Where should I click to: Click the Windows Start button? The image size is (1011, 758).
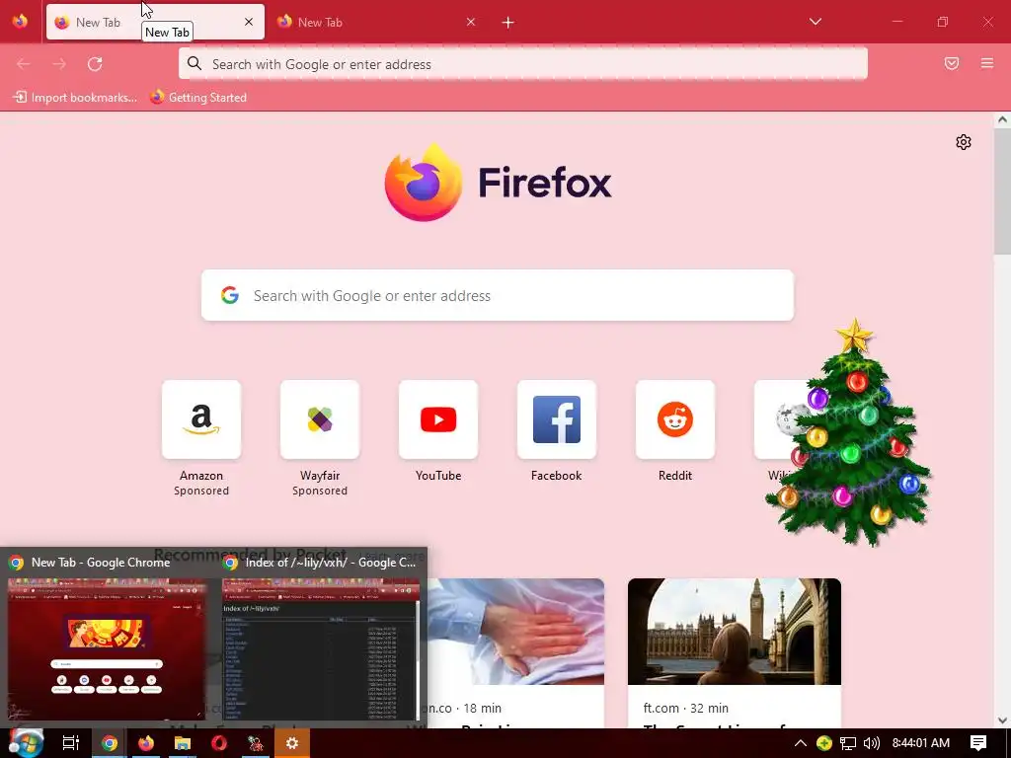point(25,743)
